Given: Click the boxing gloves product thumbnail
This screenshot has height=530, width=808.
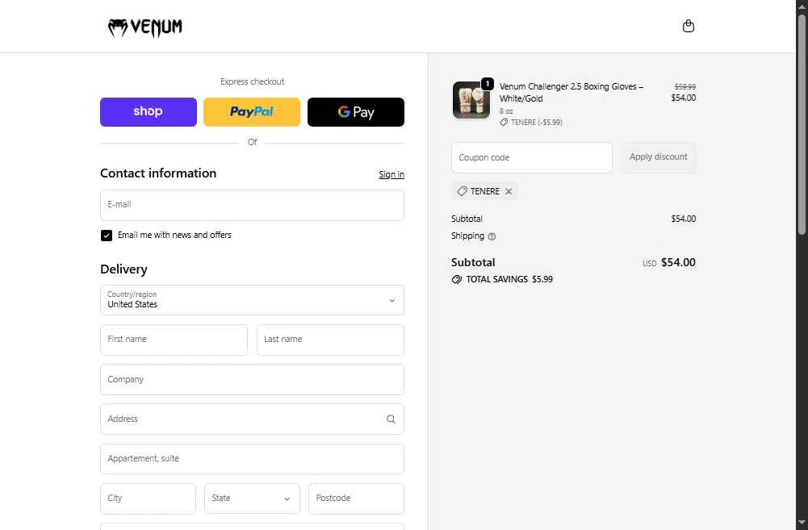Looking at the screenshot, I should [471, 100].
